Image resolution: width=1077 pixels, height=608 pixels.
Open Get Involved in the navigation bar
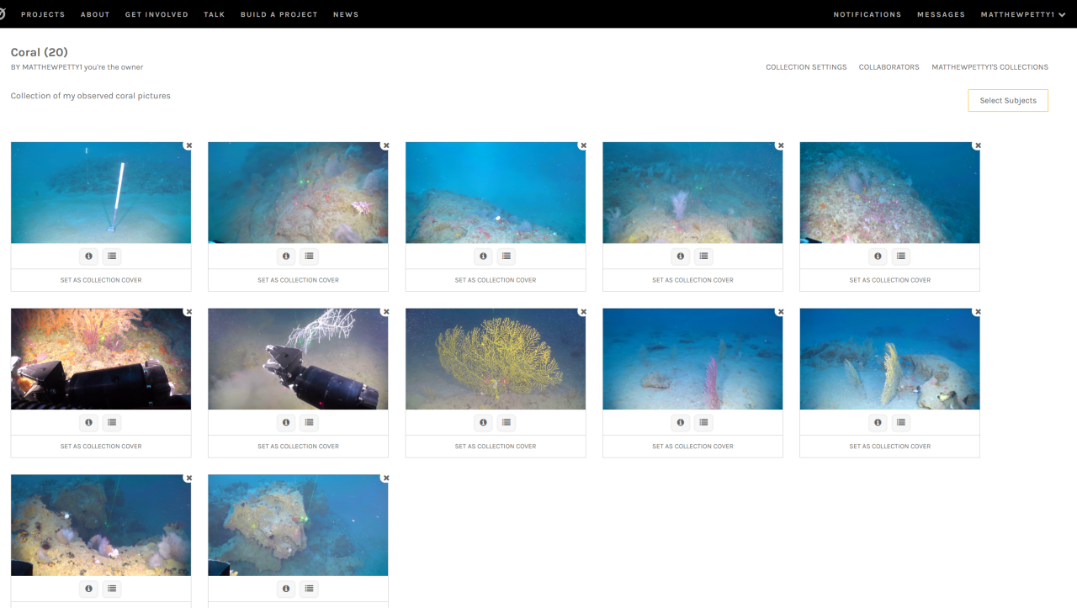pyautogui.click(x=157, y=14)
